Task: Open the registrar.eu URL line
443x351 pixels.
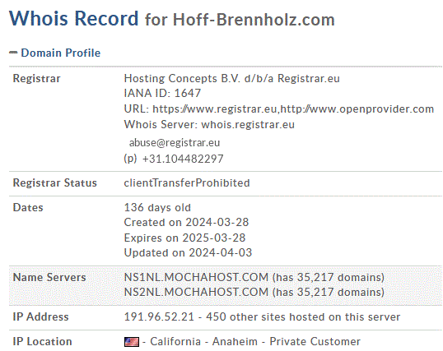Action: pyautogui.click(x=278, y=109)
